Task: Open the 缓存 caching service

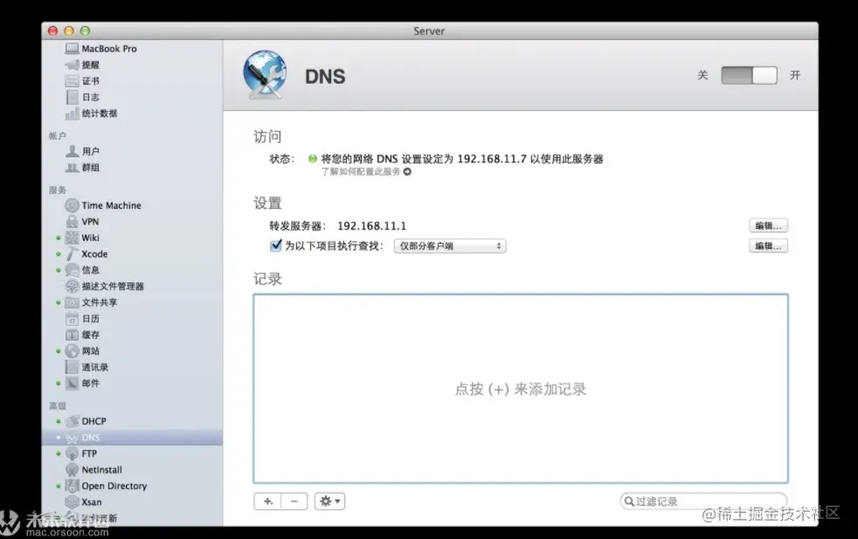Action: coord(82,335)
